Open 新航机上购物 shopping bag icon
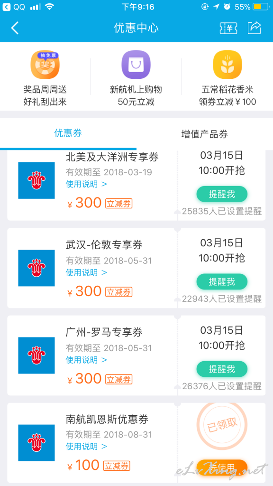This screenshot has width=273, height=486. coord(136,65)
